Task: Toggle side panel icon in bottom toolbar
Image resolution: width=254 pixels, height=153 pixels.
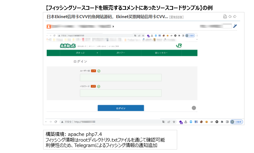Action: (227, 122)
